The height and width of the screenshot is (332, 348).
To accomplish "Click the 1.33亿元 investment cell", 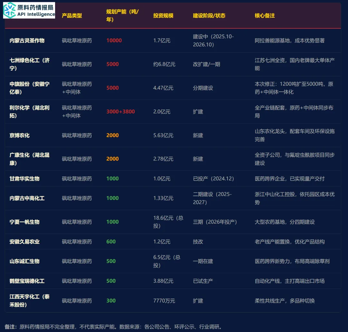I will [x=163, y=198].
